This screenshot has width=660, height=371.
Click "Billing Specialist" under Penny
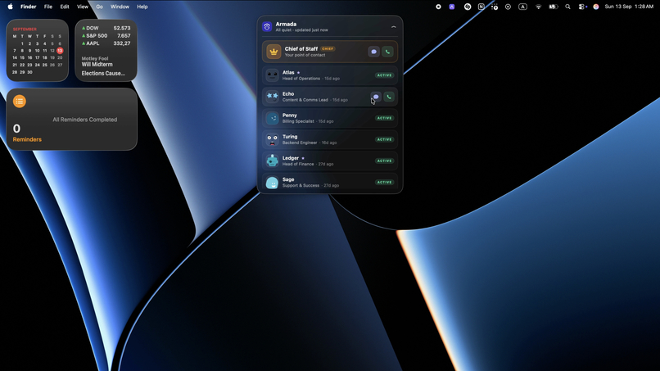(x=298, y=121)
